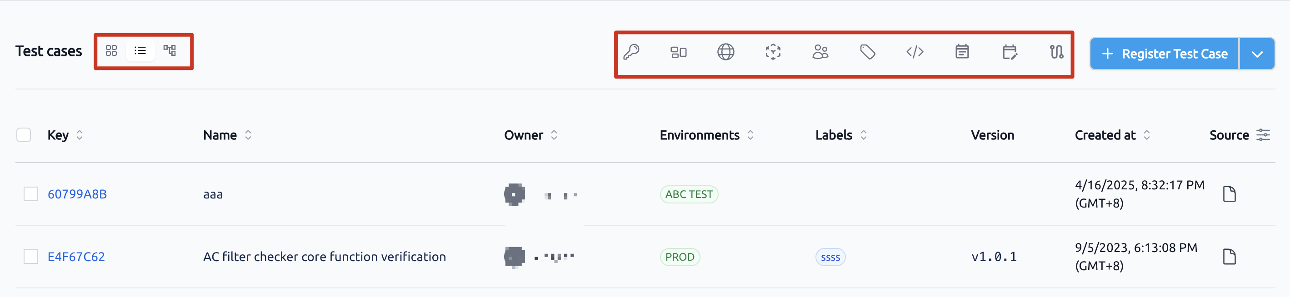Switch to list view

pyautogui.click(x=140, y=51)
